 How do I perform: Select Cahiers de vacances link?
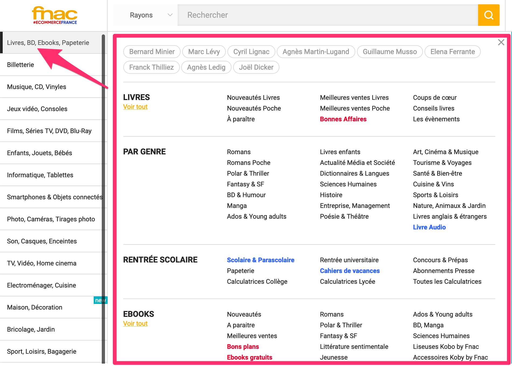pos(349,271)
